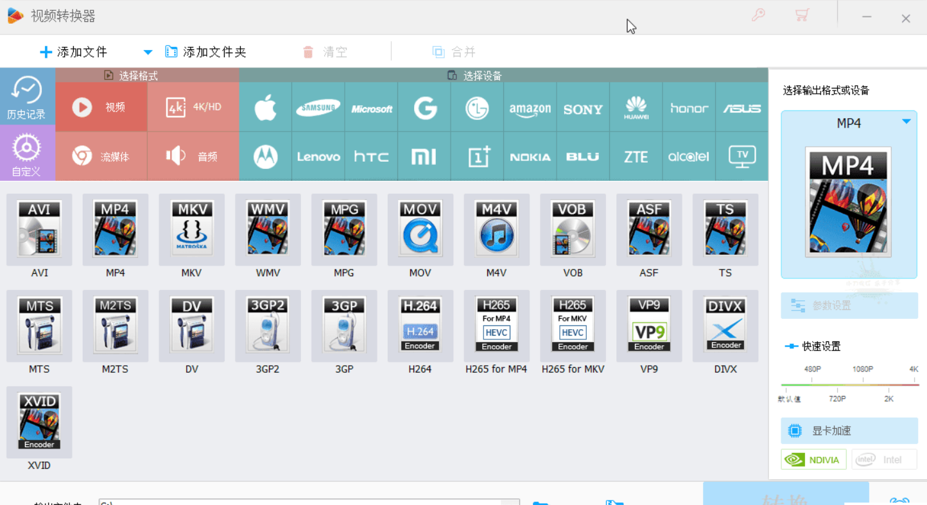Select LG device presets

[478, 107]
